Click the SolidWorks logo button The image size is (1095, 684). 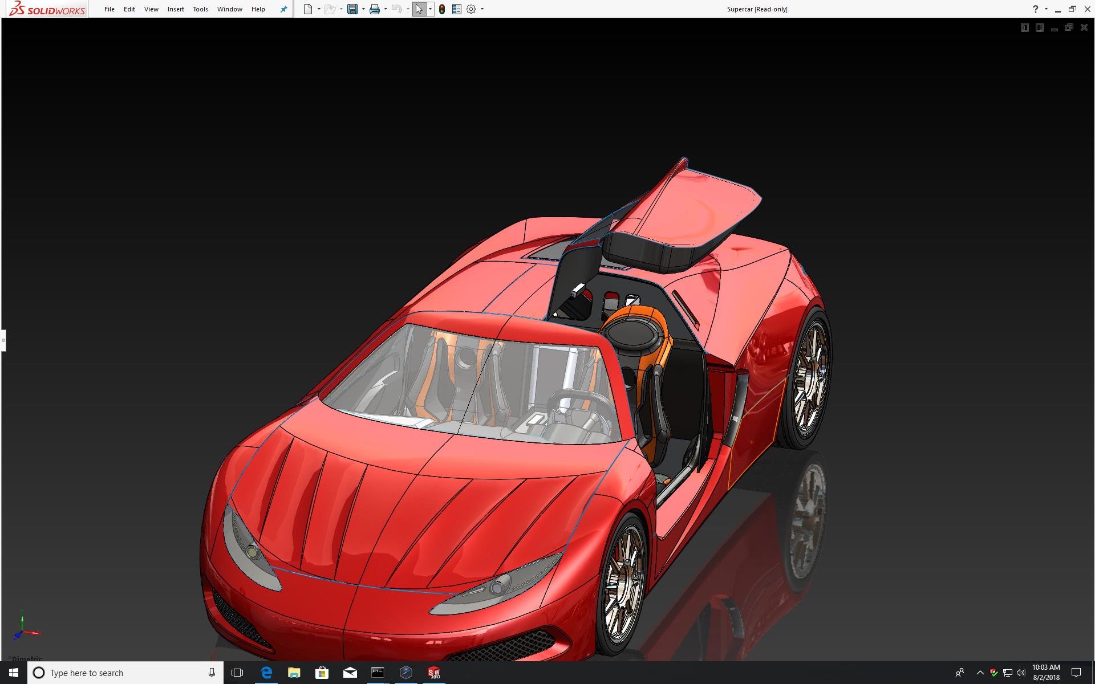[48, 9]
